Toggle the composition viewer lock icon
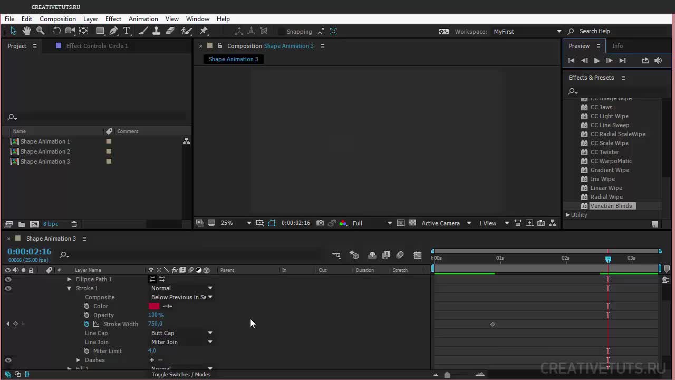 click(x=220, y=46)
